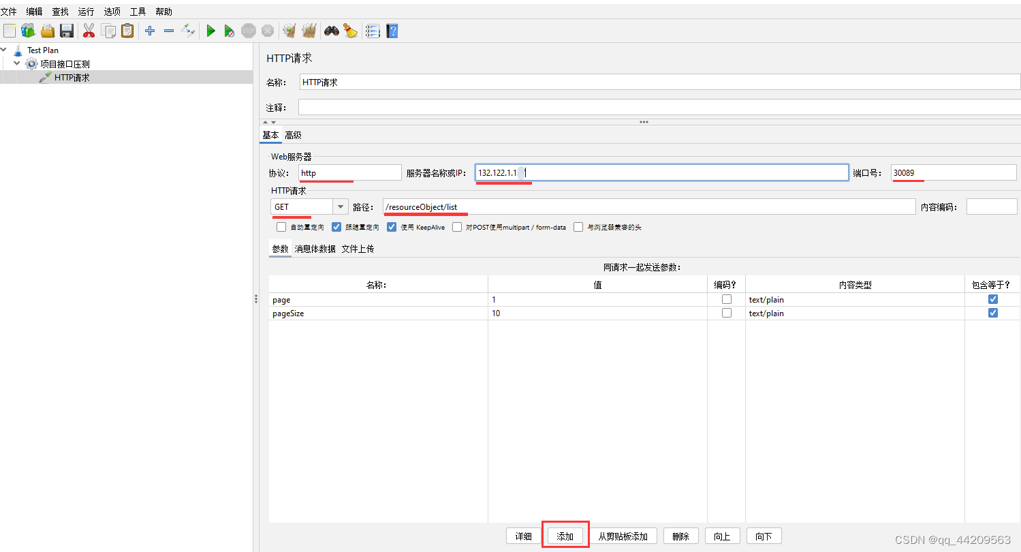The width and height of the screenshot is (1021, 552).
Task: Click the Clear broom icon
Action: point(289,31)
